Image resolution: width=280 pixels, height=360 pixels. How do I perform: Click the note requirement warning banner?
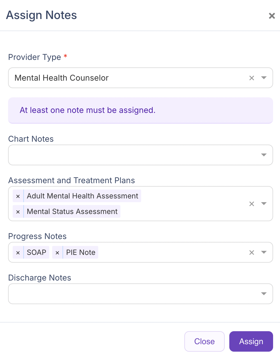140,110
